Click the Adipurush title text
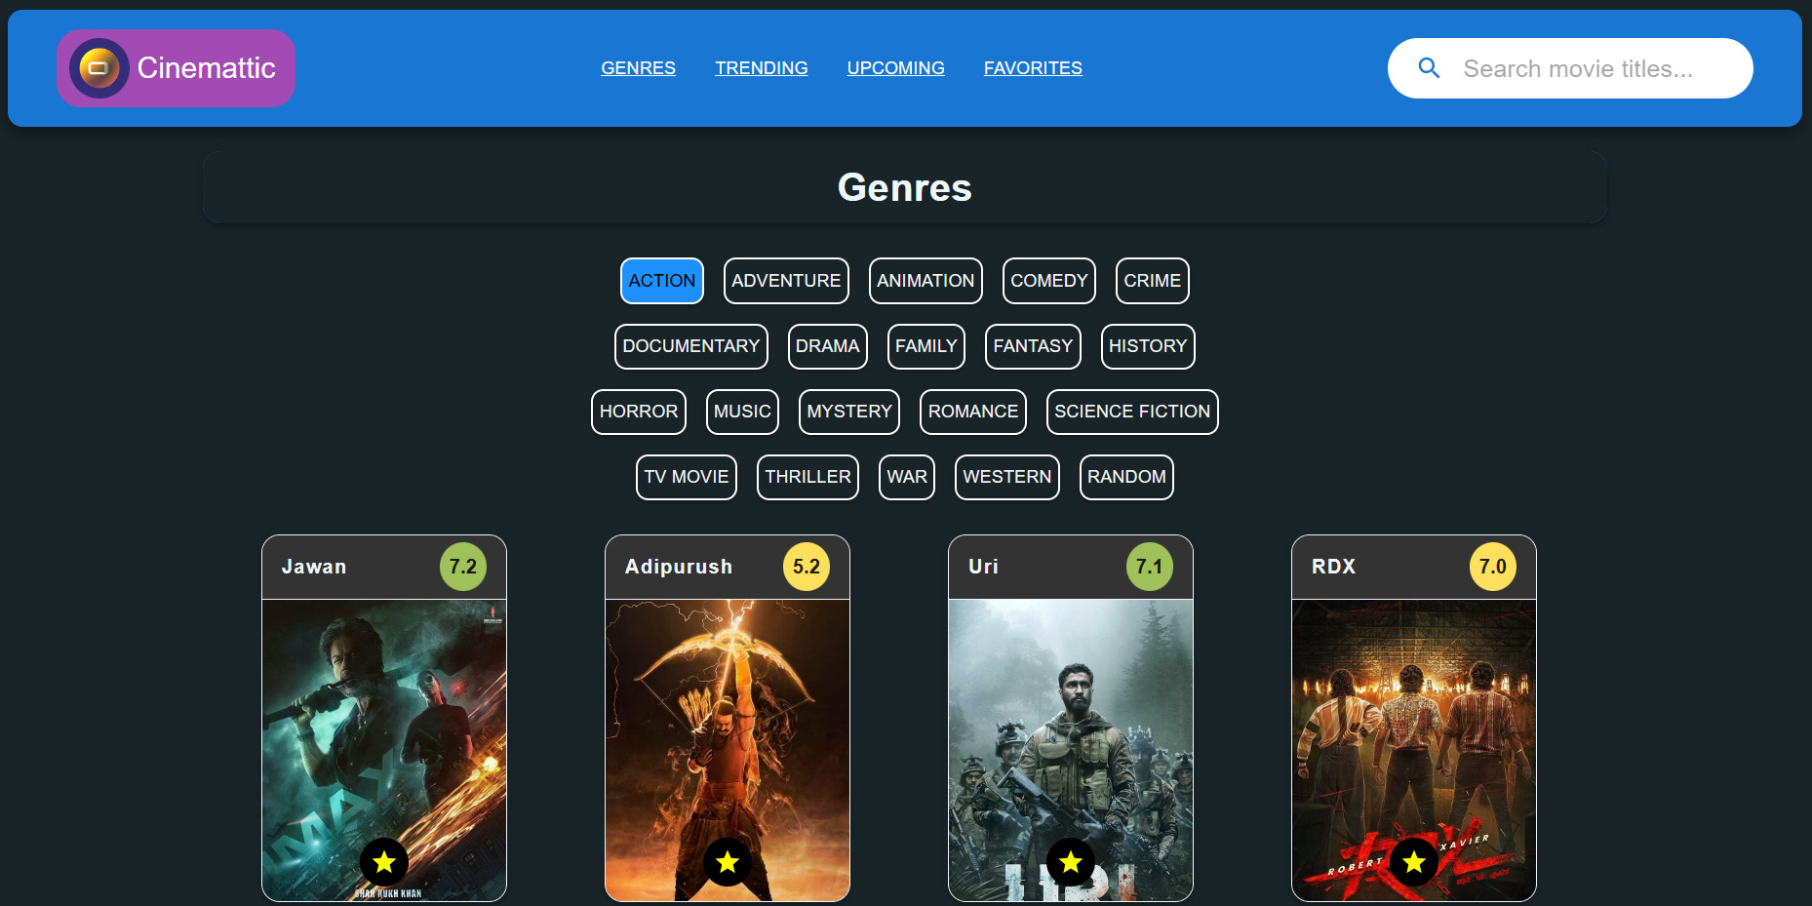 coord(679,567)
